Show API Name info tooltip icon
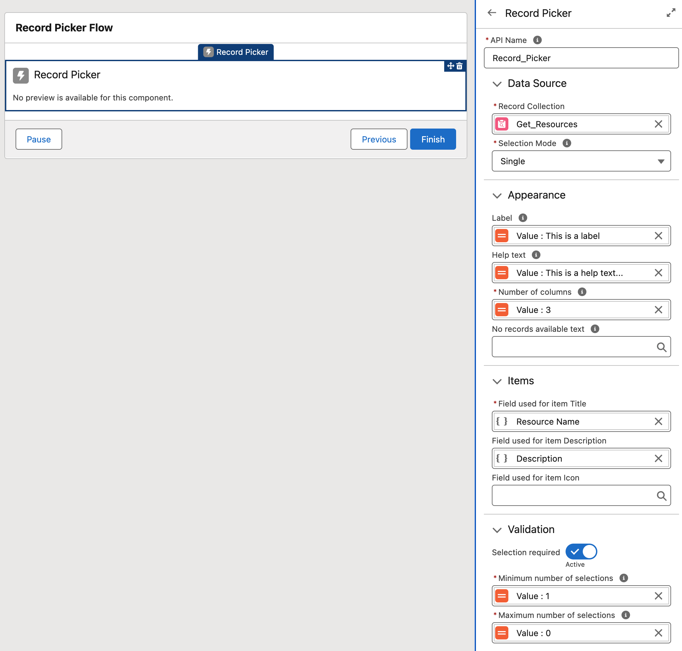The height and width of the screenshot is (651, 682). click(x=537, y=40)
